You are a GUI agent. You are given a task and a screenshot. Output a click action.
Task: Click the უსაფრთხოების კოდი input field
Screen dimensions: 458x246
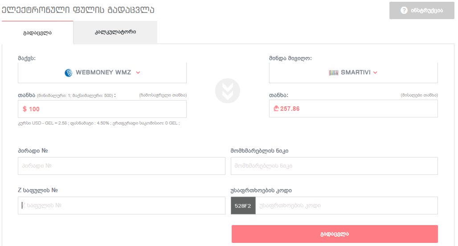(347, 206)
